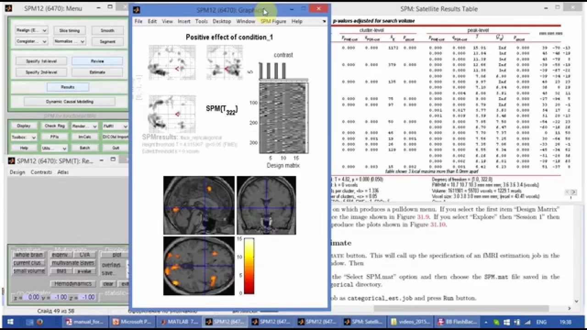587x330 pixels.
Task: Open the Contrasts menu in results window
Action: pyautogui.click(x=41, y=172)
